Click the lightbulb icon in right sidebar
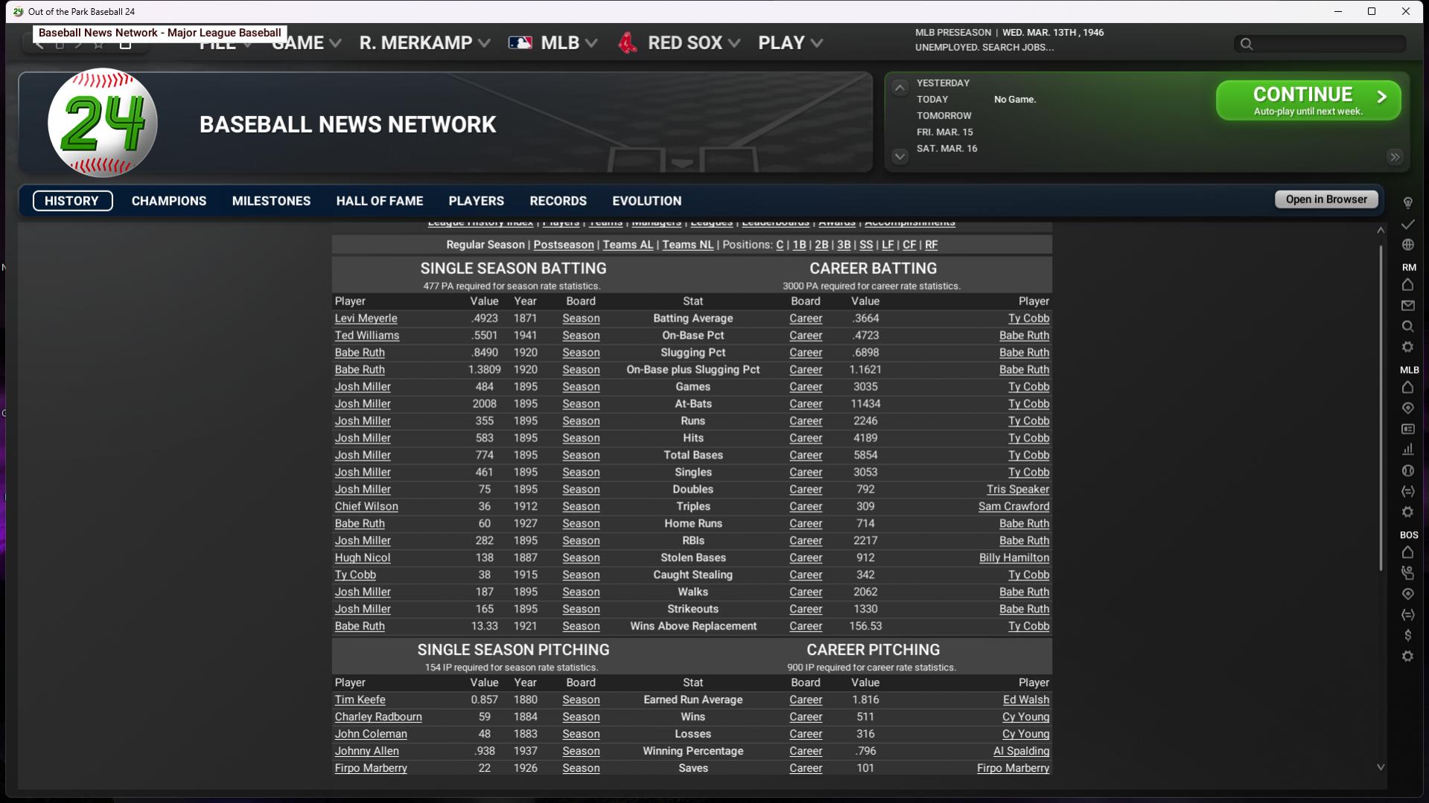Image resolution: width=1429 pixels, height=803 pixels. coord(1407,202)
